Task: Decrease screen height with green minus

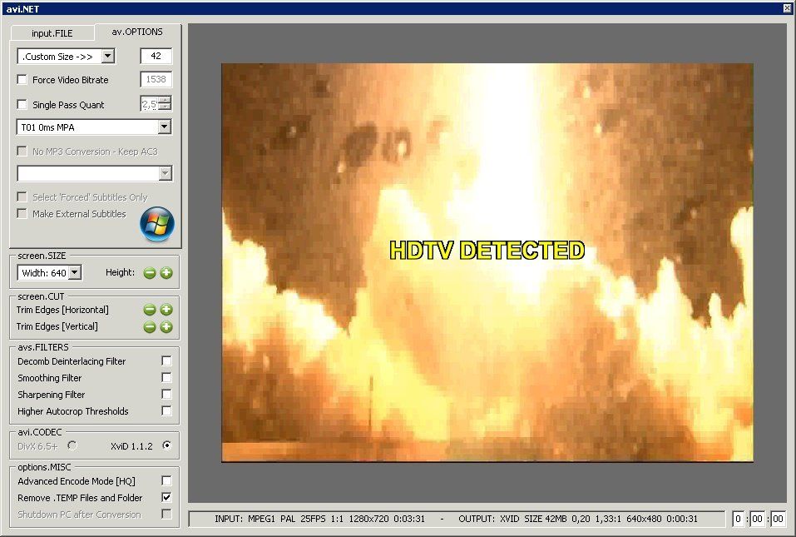Action: (150, 273)
